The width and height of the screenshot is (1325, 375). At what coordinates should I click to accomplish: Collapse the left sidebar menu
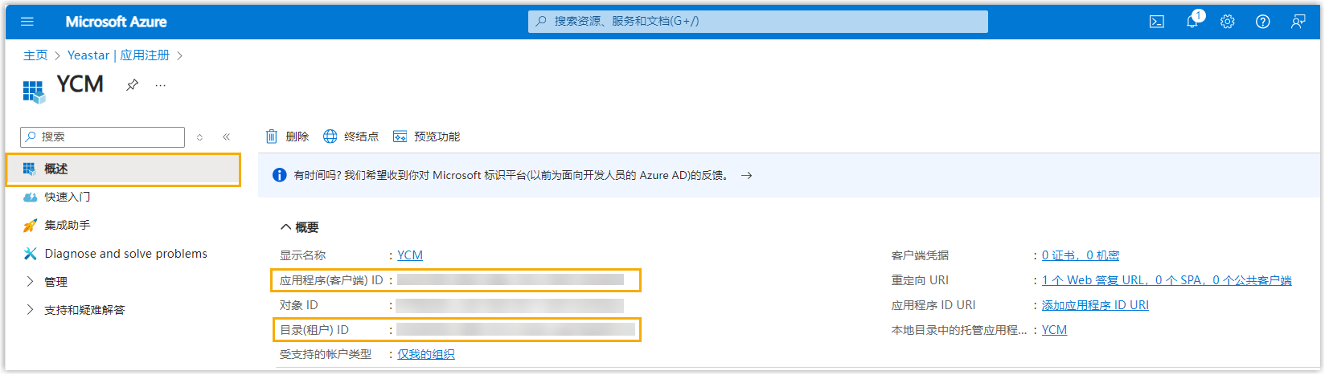pos(226,137)
